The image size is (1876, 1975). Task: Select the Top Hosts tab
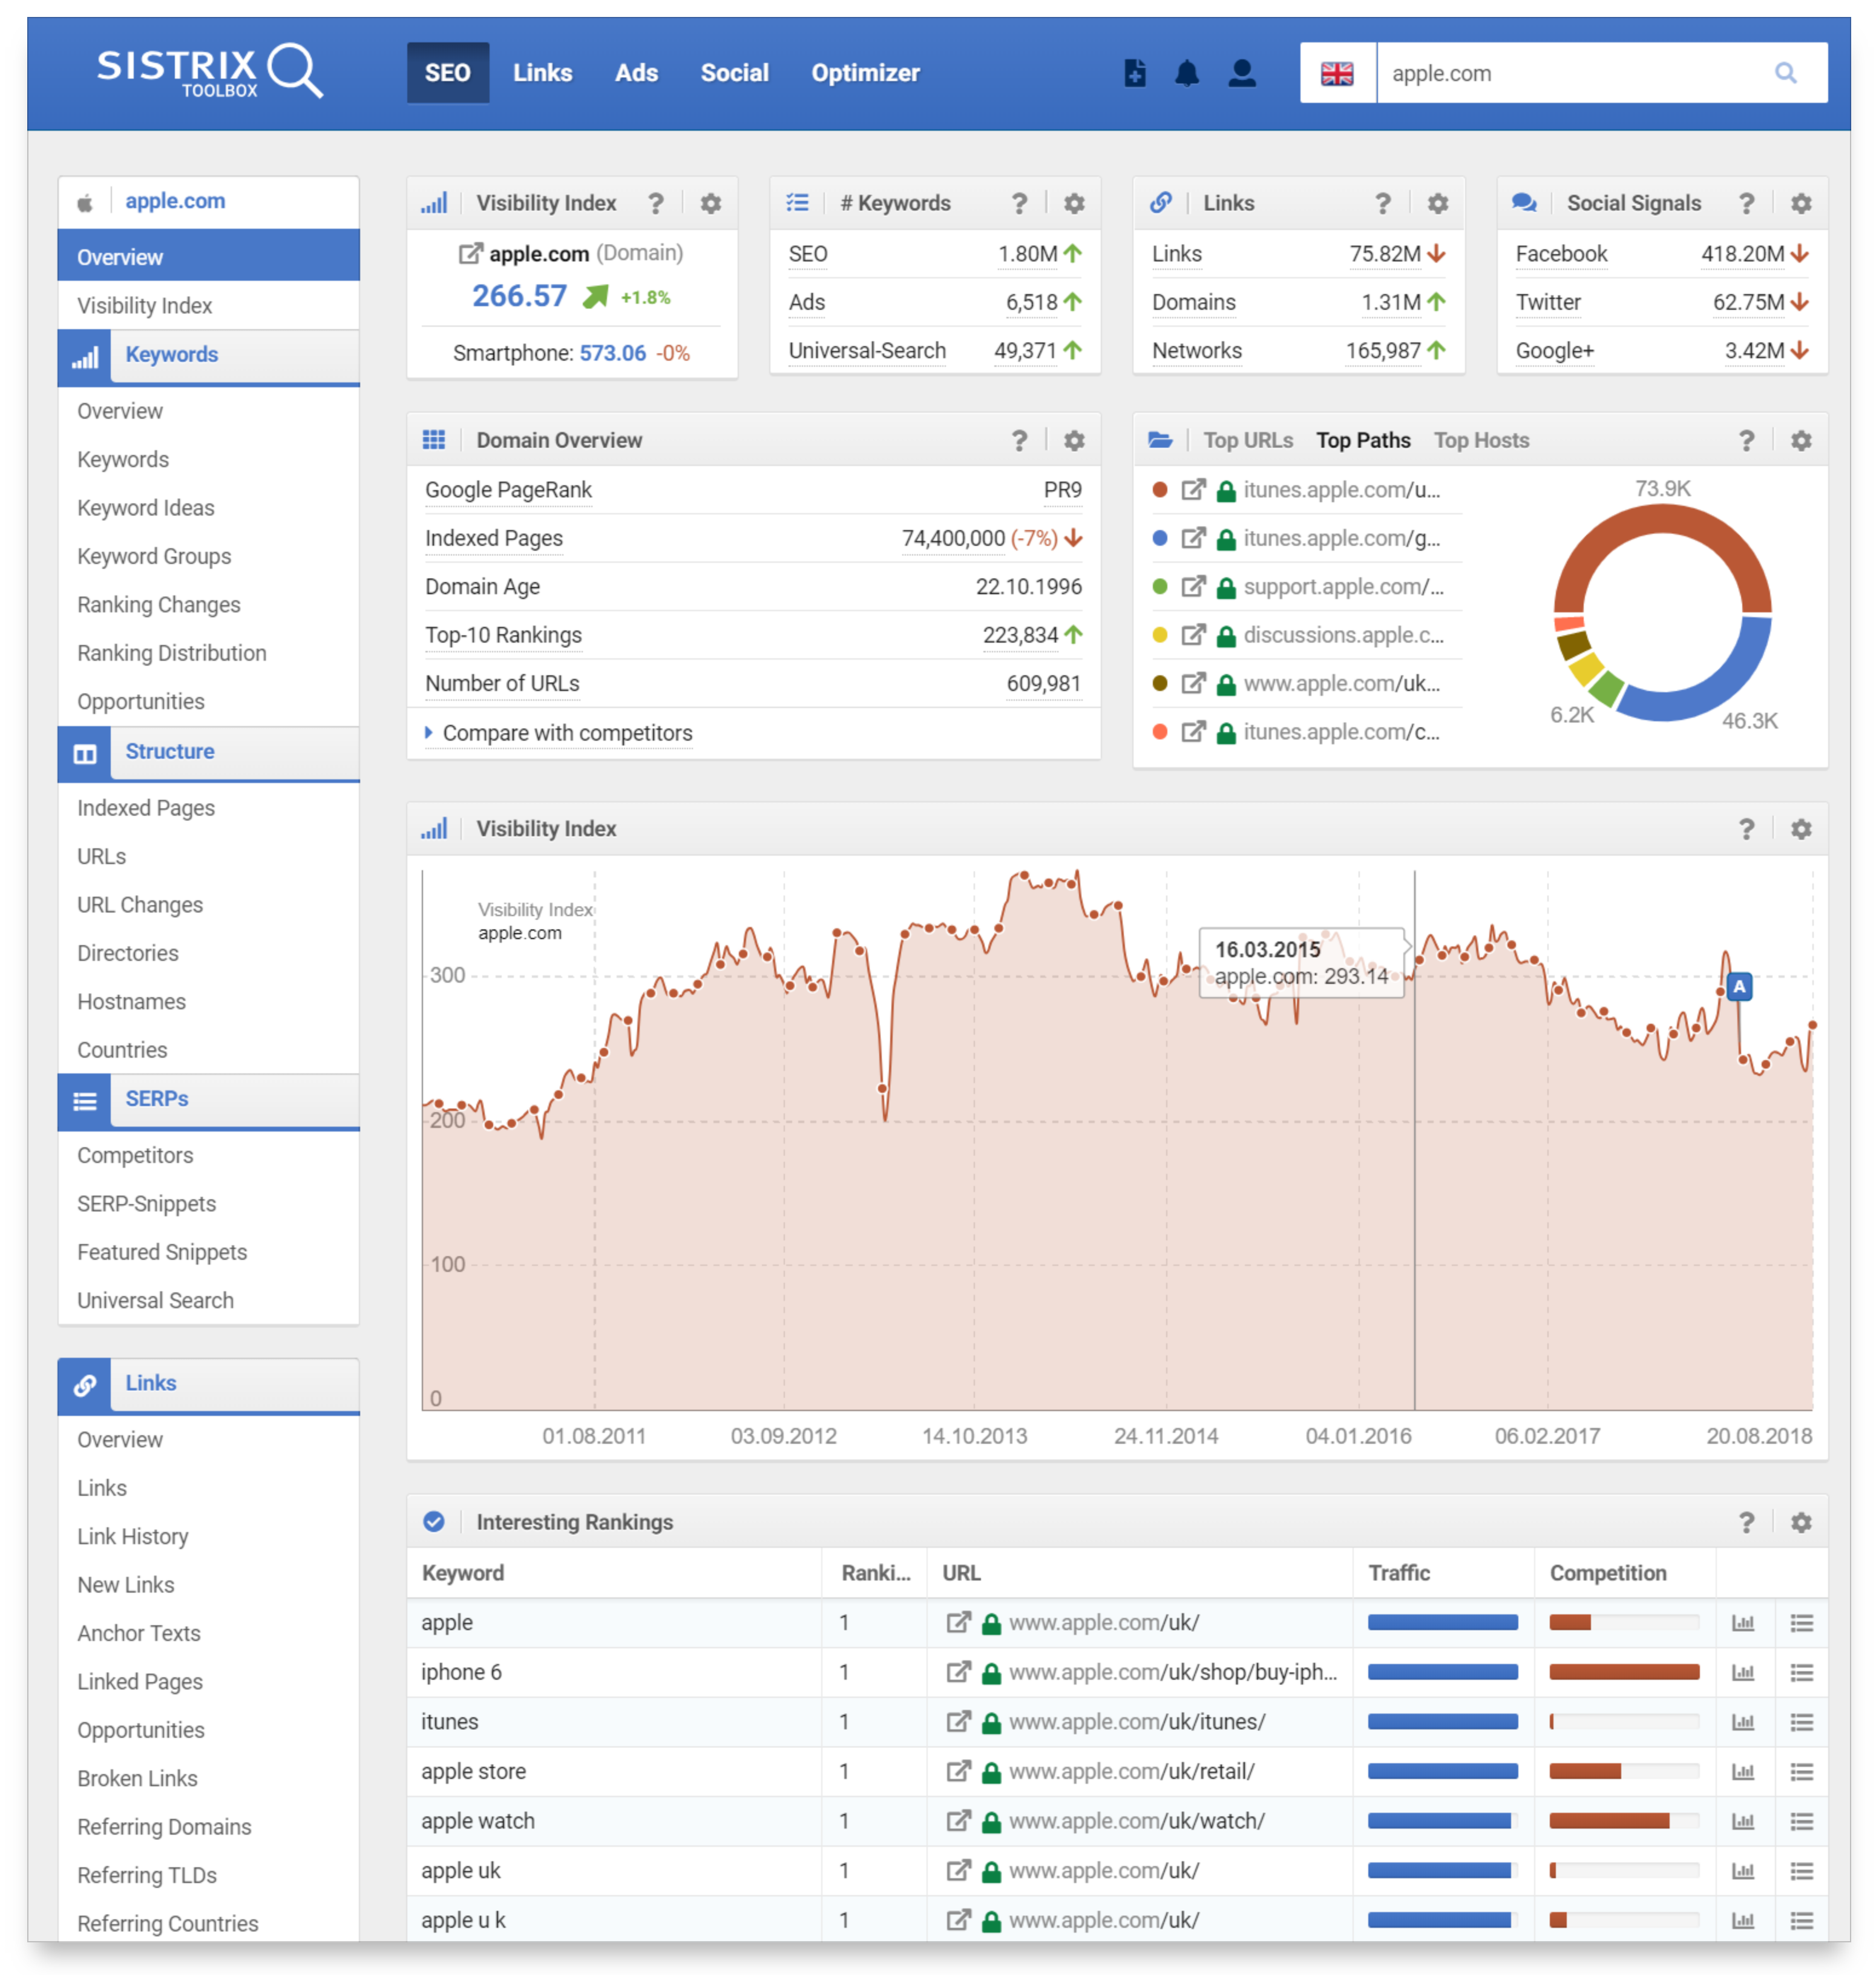point(1481,440)
